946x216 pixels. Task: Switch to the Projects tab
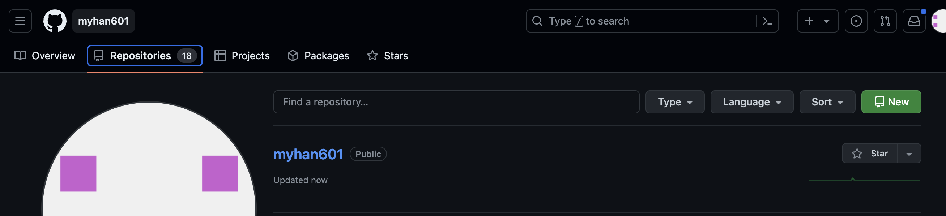click(x=242, y=56)
